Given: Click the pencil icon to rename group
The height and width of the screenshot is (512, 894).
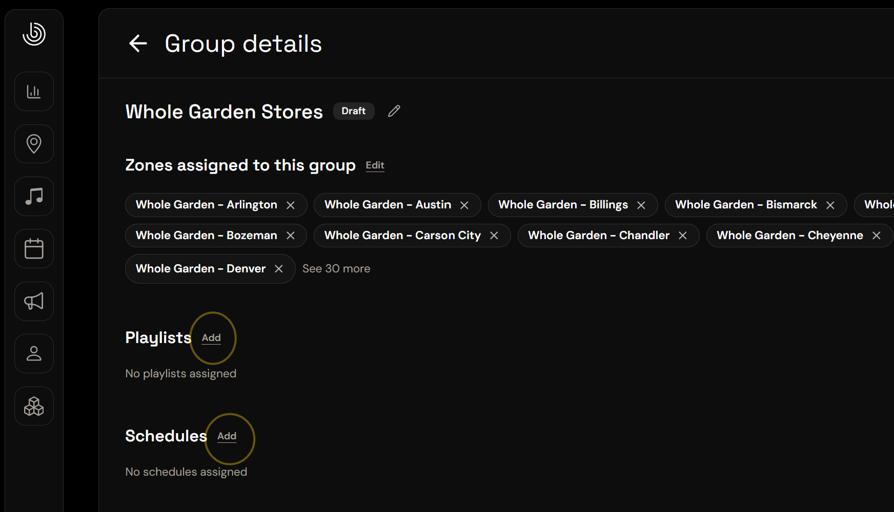Looking at the screenshot, I should pyautogui.click(x=394, y=111).
